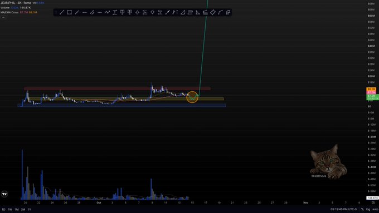Screen dimensions: 379x213
Task: Click the orange $8.1M price label
Action: [x=371, y=89]
